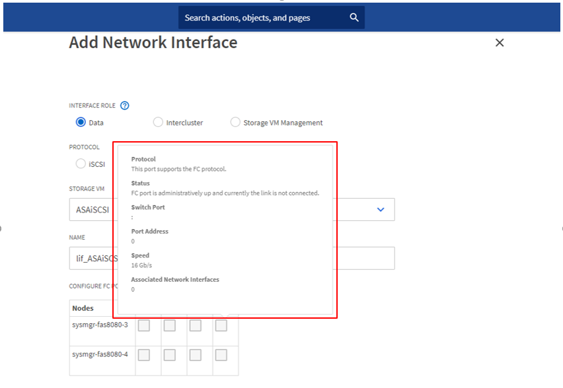Check third FC port for sysmgr-fas8080-3
Screen dimensions: 563x388
point(195,325)
